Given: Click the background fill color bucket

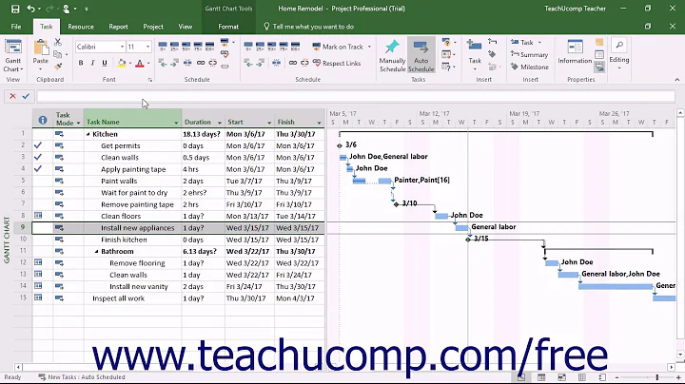Looking at the screenshot, I should (122, 64).
